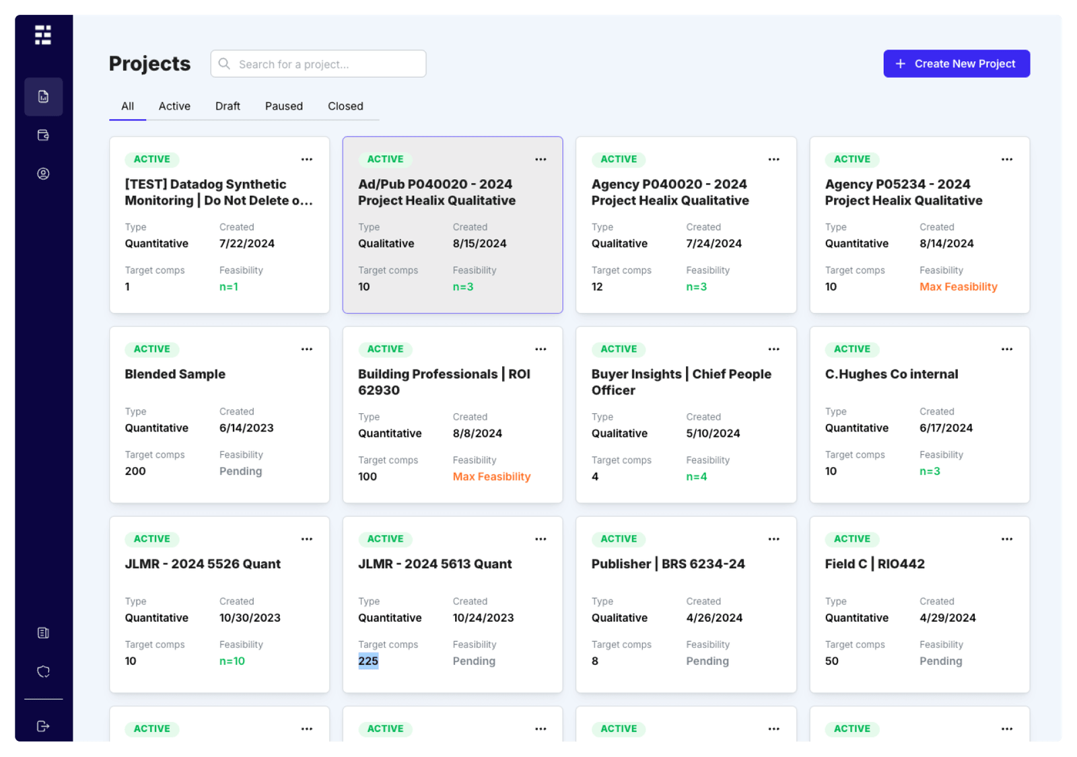1077x757 pixels.
Task: Open Field C RIO442 project title
Action: click(x=875, y=564)
